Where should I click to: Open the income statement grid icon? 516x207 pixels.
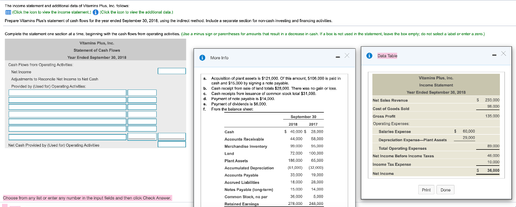(x=8, y=13)
